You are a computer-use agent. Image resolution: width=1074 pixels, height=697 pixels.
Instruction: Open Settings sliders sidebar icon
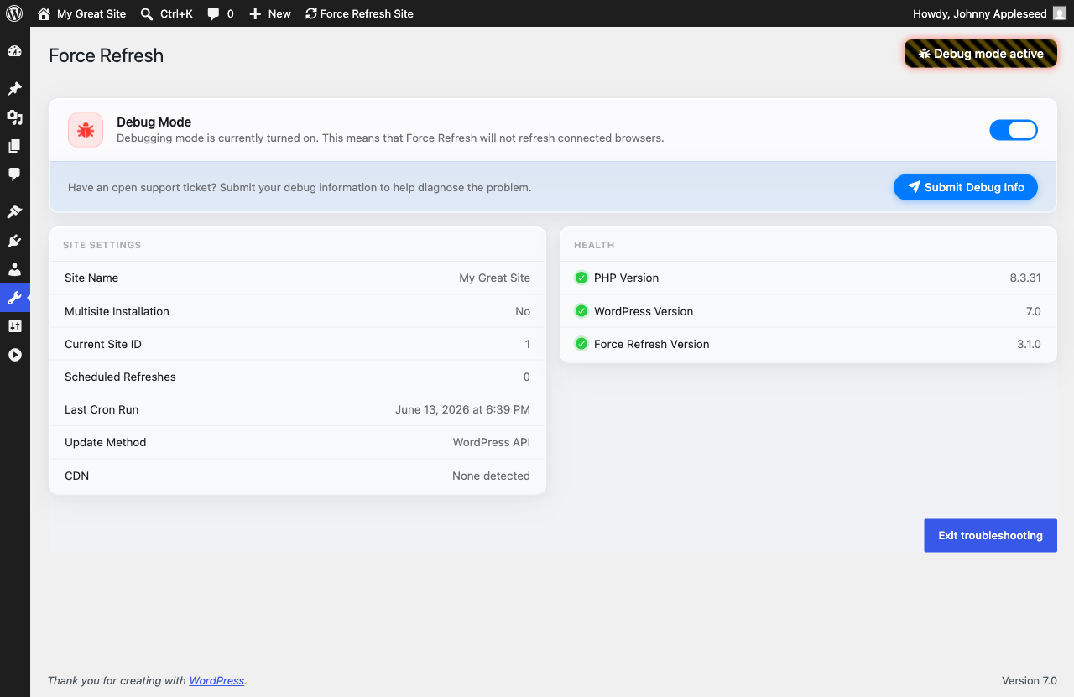(14, 326)
